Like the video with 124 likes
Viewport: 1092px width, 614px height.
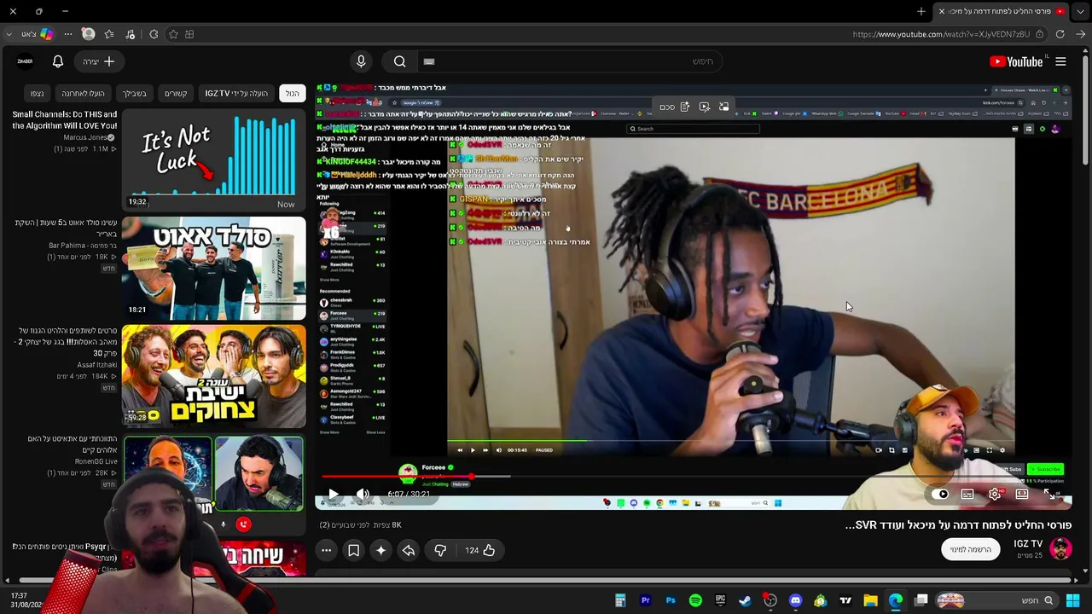(x=480, y=551)
